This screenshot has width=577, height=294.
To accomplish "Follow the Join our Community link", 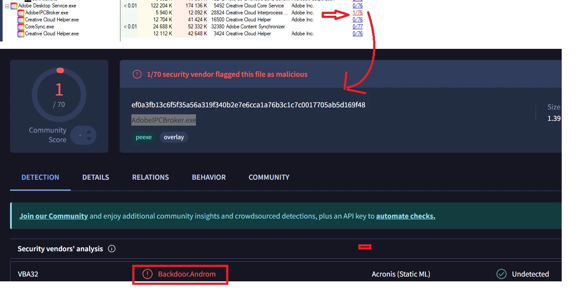I will [54, 216].
